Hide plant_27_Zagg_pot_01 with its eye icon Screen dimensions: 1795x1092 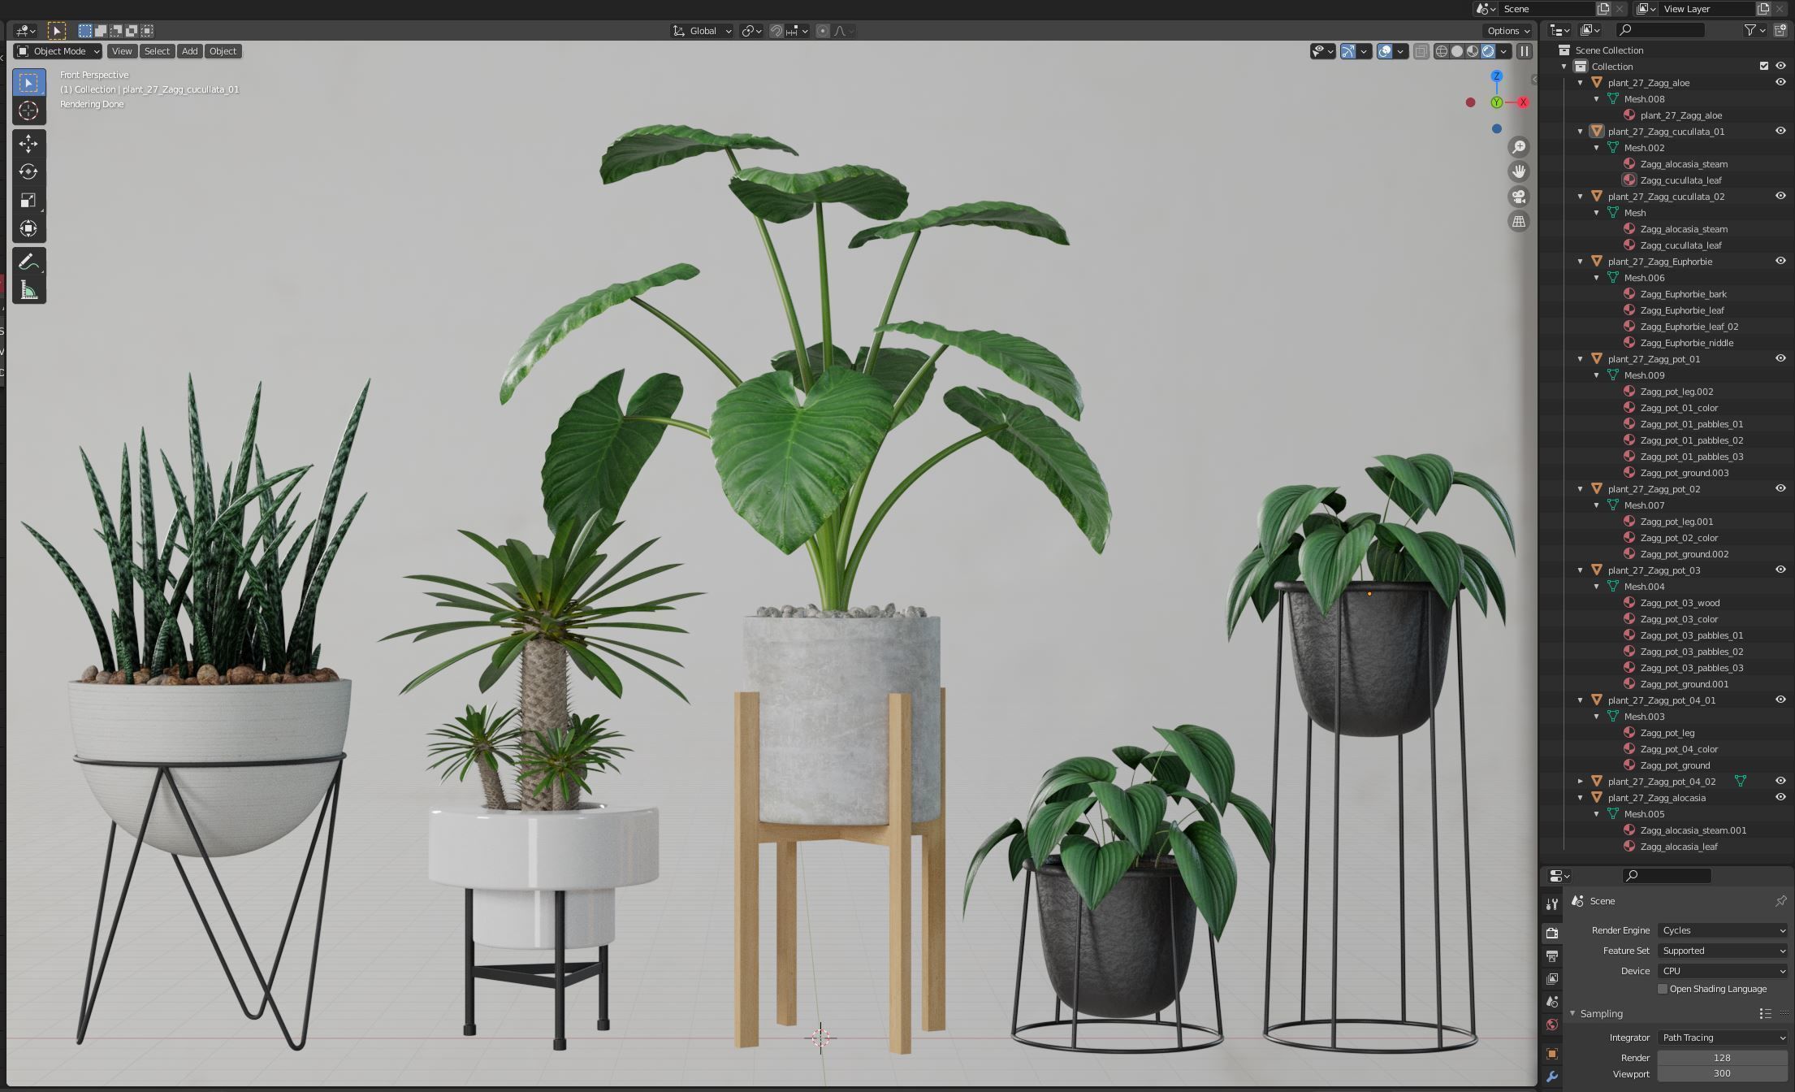(x=1780, y=358)
